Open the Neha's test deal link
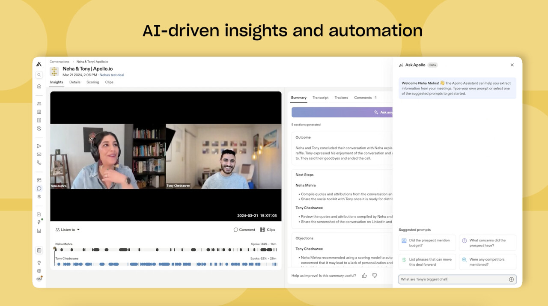 tap(112, 75)
